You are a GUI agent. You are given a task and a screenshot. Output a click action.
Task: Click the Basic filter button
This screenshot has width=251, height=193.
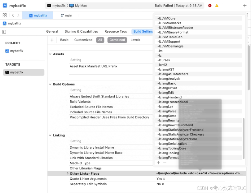point(64,40)
